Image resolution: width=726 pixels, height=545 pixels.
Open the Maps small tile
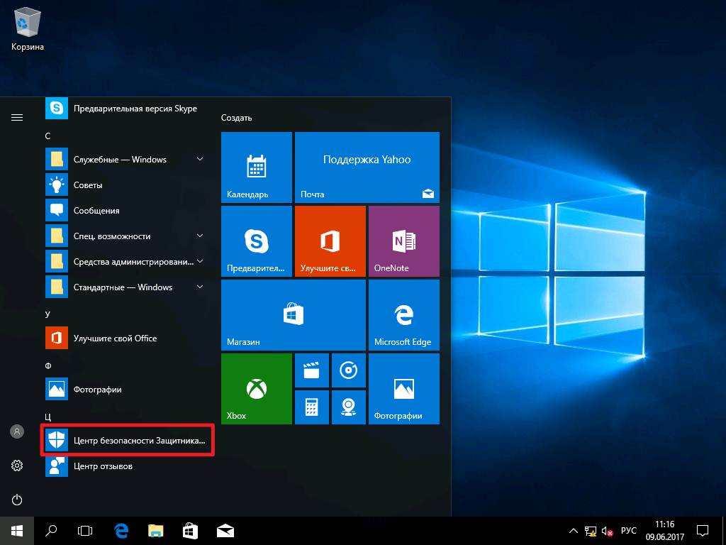click(x=349, y=407)
